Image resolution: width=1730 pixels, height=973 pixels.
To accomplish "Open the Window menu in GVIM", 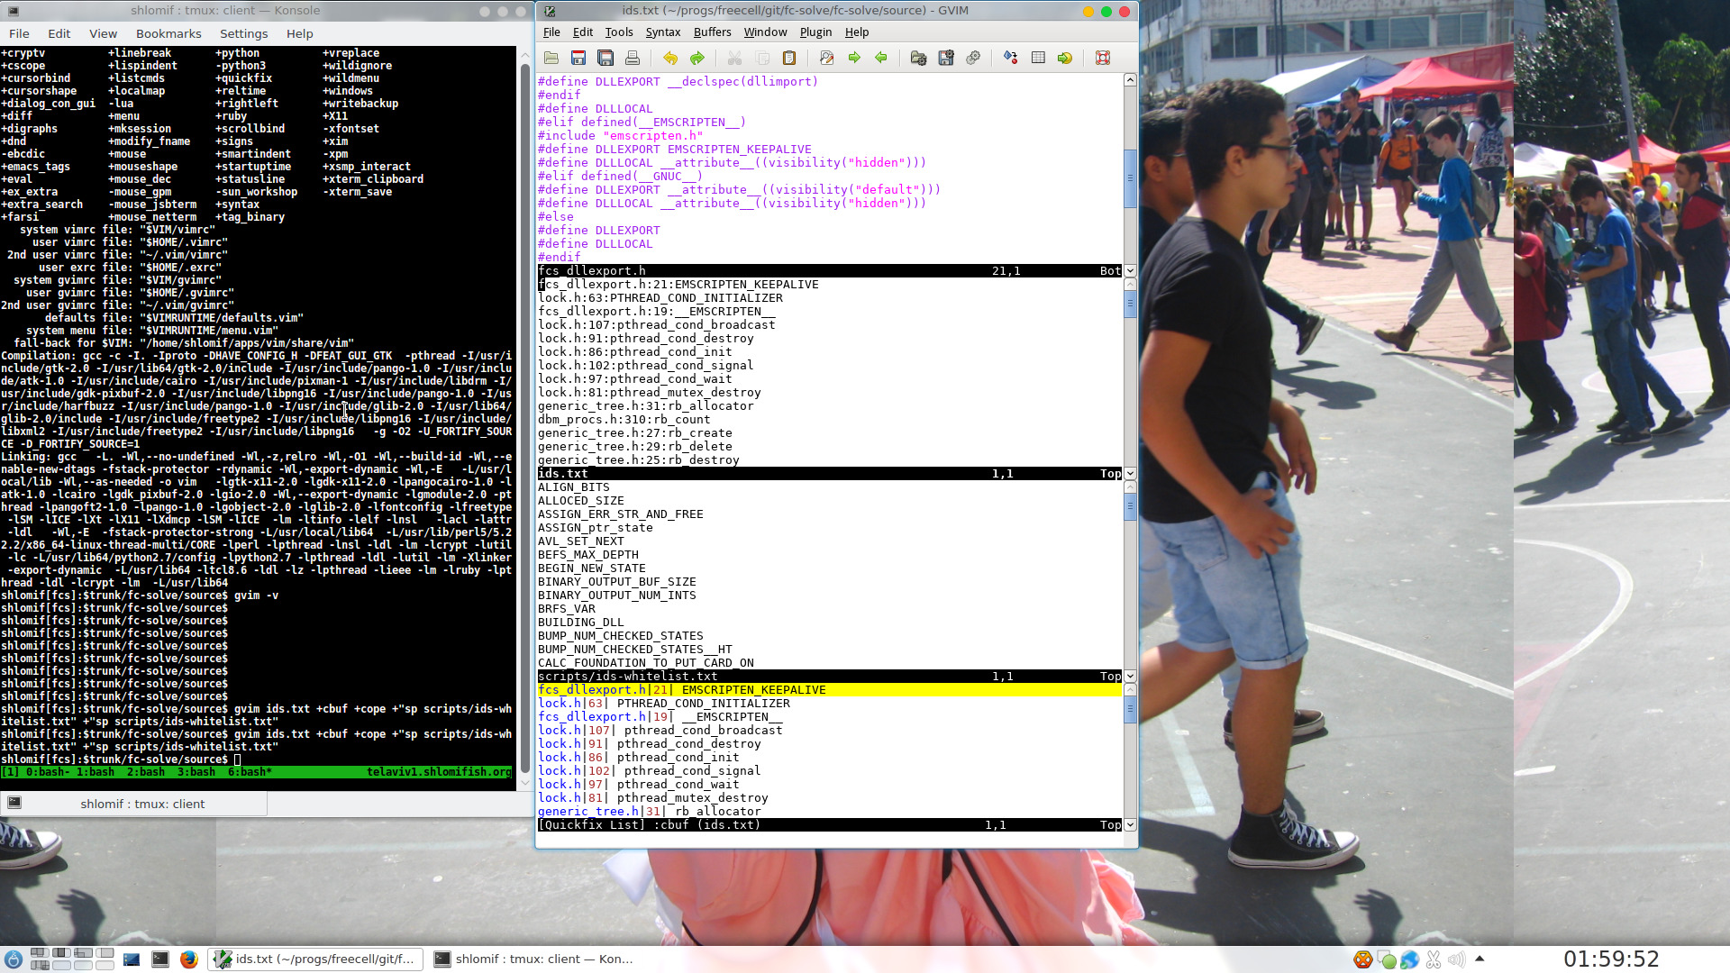I will tap(766, 32).
